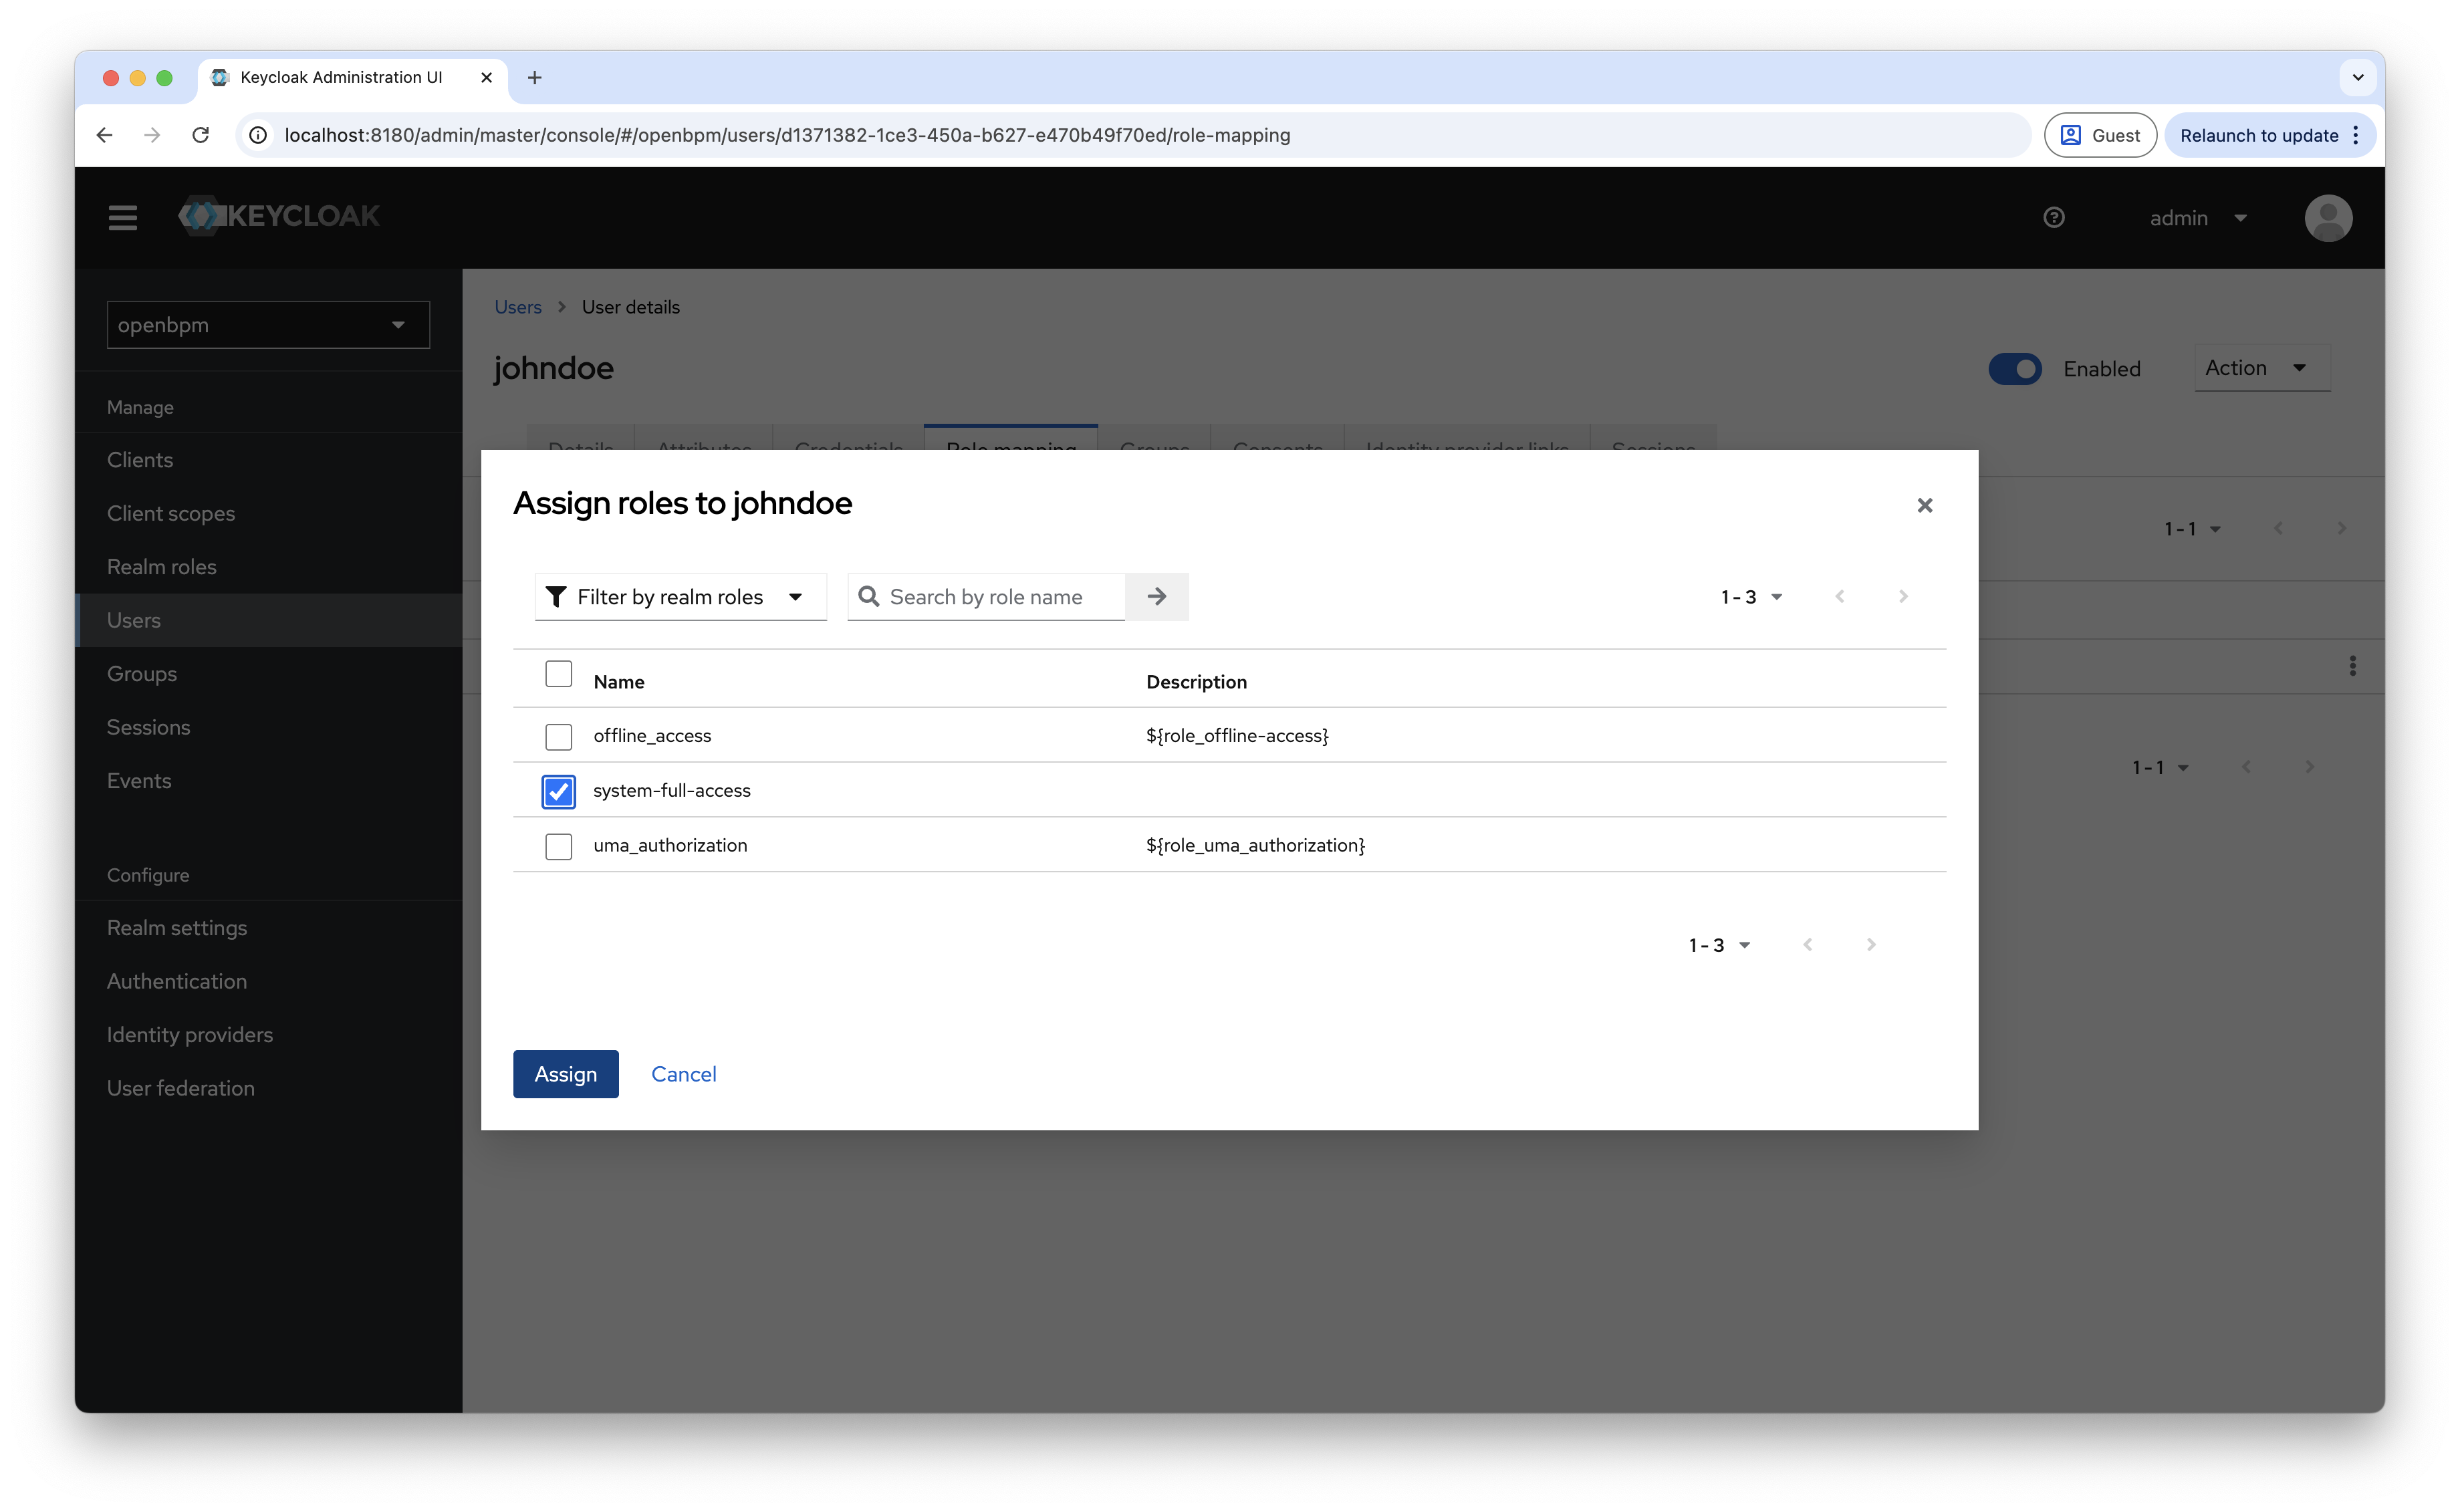Reload the page
Screen dimensions: 2460x1512
coord(200,135)
